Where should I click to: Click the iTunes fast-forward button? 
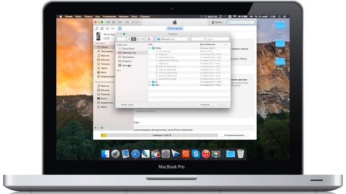click(120, 22)
